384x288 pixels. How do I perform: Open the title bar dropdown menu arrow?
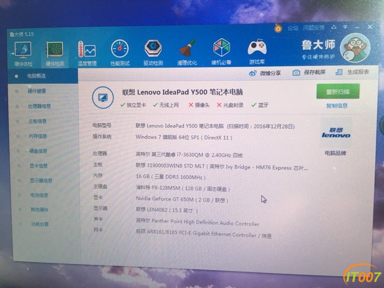345,27
